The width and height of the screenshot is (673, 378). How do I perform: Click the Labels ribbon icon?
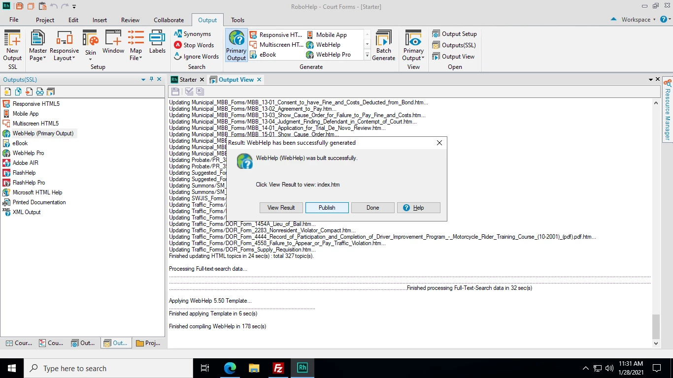pos(157,42)
